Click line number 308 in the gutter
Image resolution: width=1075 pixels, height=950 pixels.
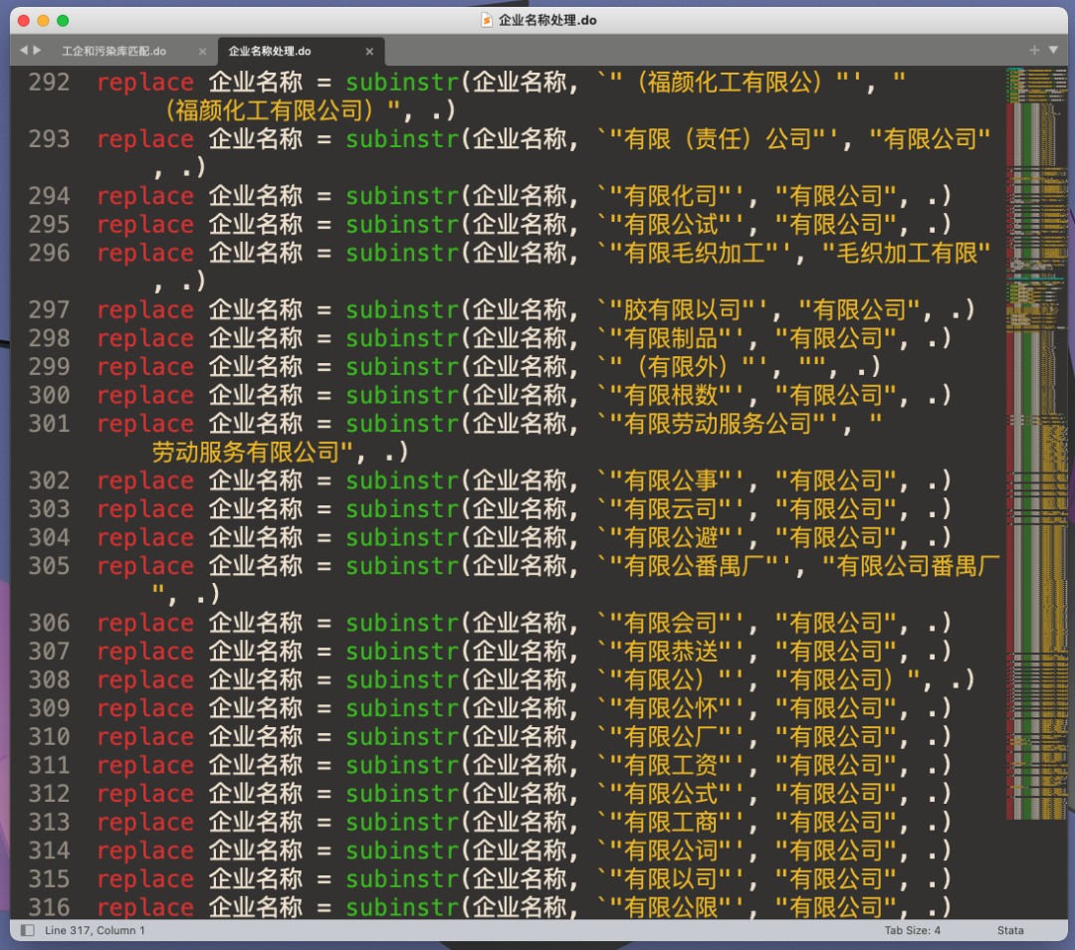pyautogui.click(x=50, y=680)
